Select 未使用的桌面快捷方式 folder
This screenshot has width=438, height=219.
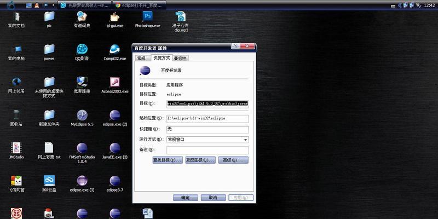coord(49,87)
